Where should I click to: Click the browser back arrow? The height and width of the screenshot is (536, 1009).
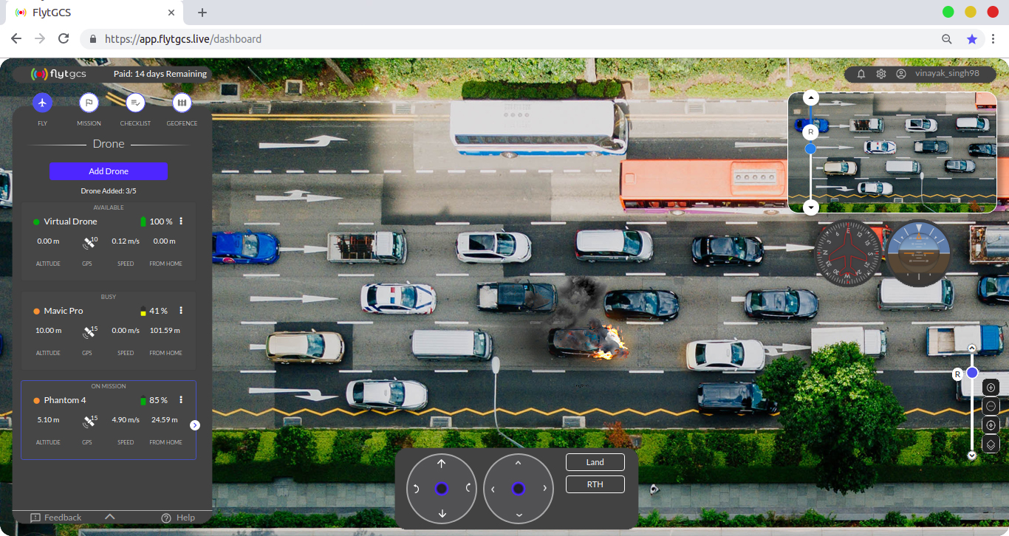(16, 38)
